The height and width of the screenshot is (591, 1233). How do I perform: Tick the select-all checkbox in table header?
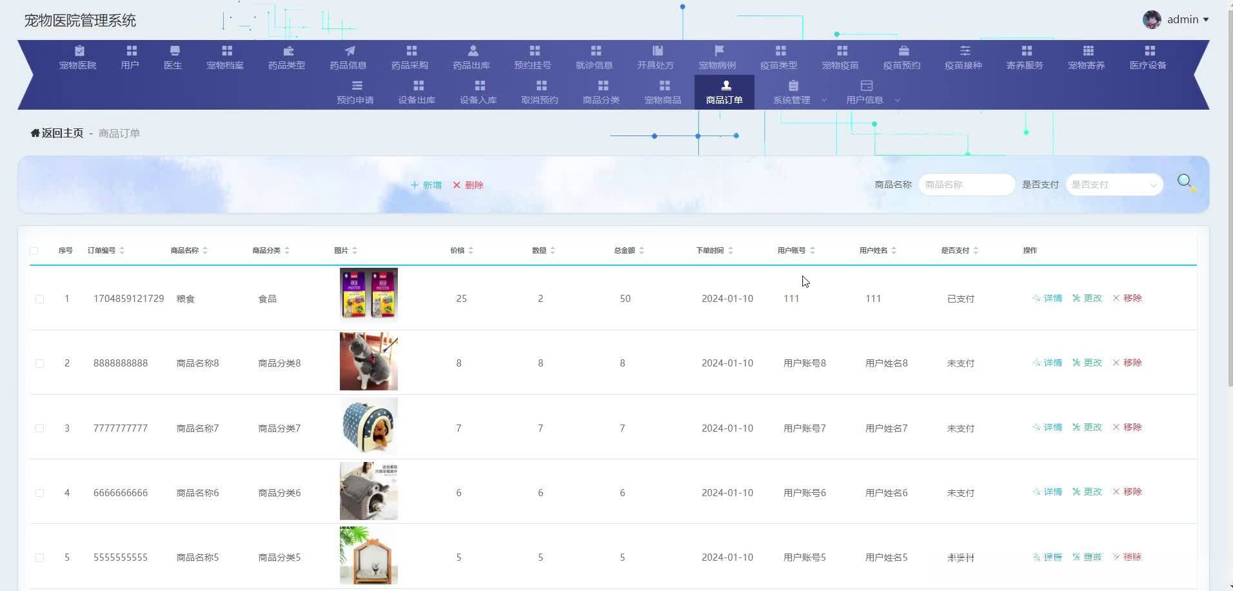34,250
